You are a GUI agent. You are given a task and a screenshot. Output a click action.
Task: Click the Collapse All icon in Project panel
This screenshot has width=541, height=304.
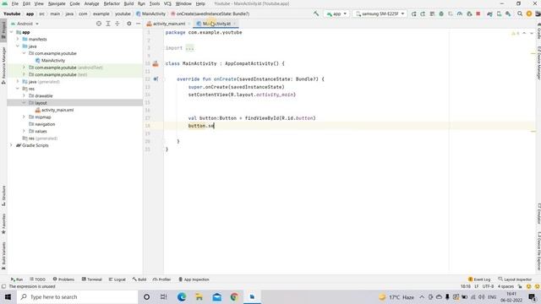pyautogui.click(x=117, y=24)
